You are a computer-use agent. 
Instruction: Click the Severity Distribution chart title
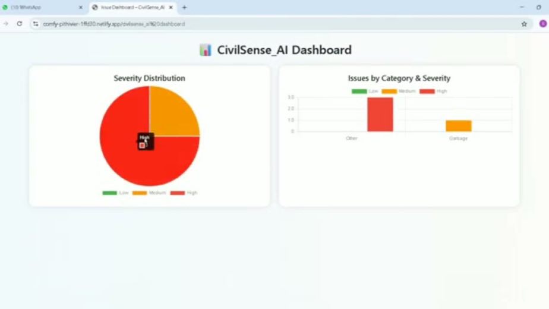tap(150, 78)
